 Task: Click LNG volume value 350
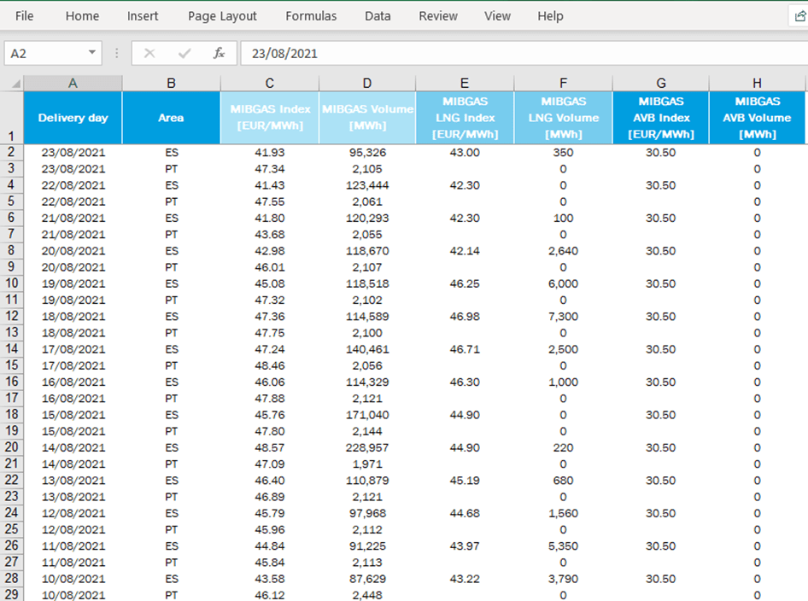click(x=563, y=153)
